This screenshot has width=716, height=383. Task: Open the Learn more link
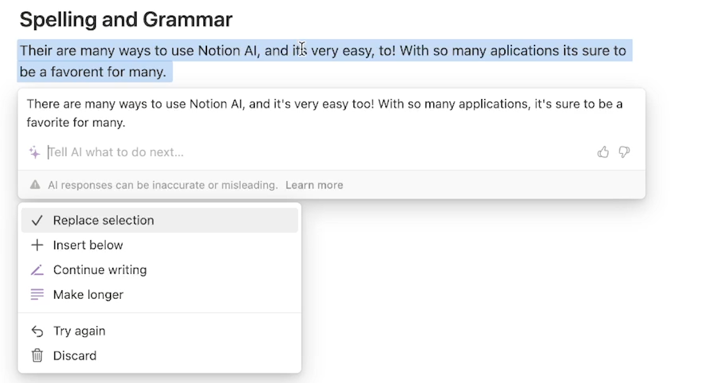[314, 185]
